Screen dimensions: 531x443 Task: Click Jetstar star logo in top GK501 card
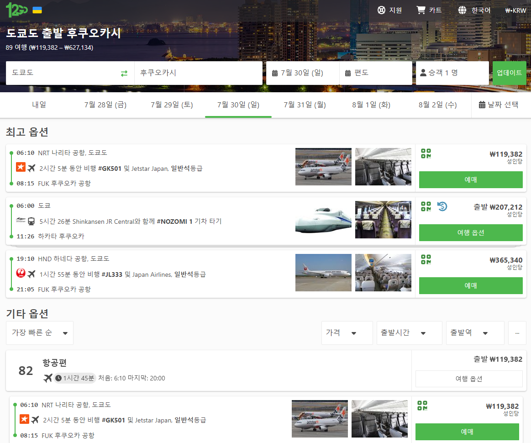click(21, 167)
